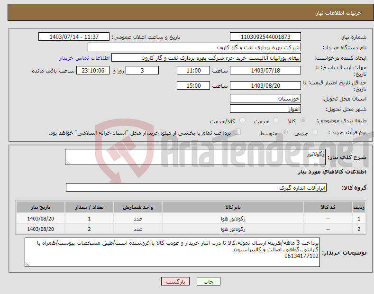374x294 pixels.
Task: Click remaining days field showing 3
Action: [142, 70]
